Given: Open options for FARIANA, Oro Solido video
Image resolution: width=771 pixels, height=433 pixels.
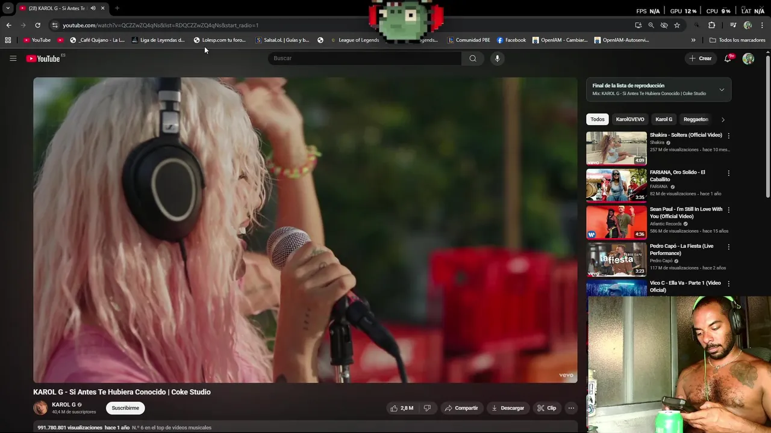Looking at the screenshot, I should coord(728,173).
